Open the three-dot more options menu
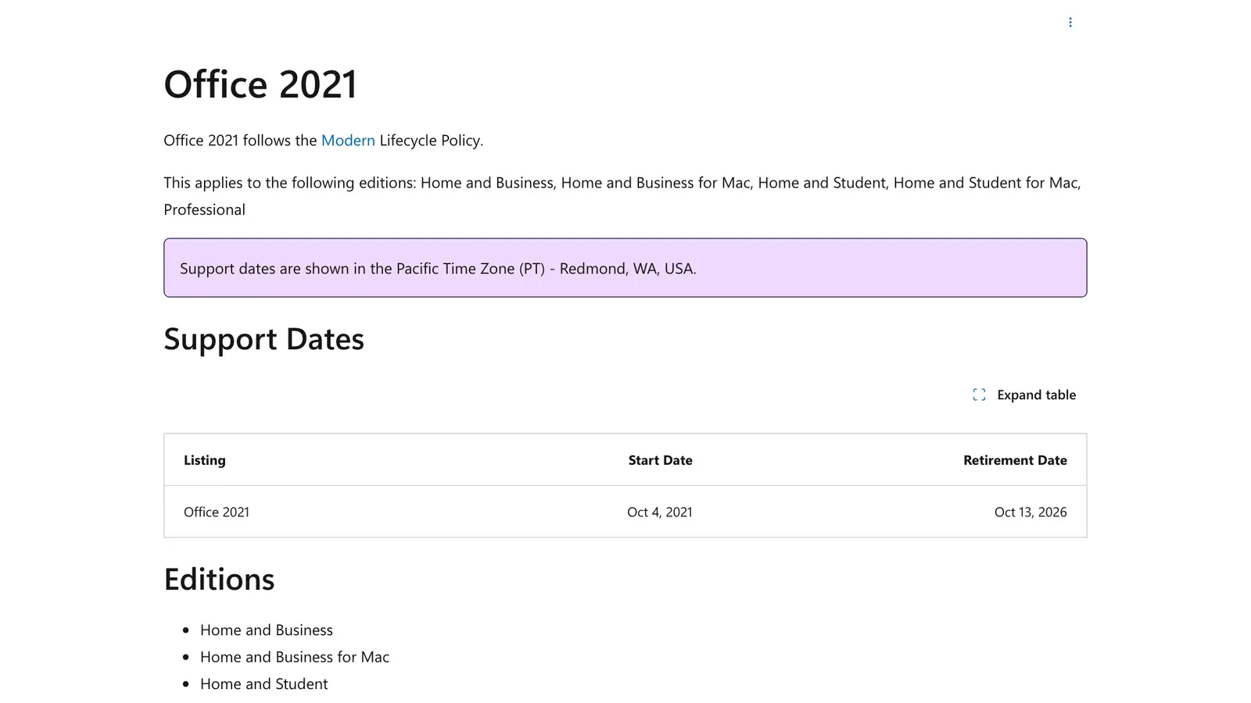Viewport: 1251px width, 703px height. click(x=1070, y=23)
